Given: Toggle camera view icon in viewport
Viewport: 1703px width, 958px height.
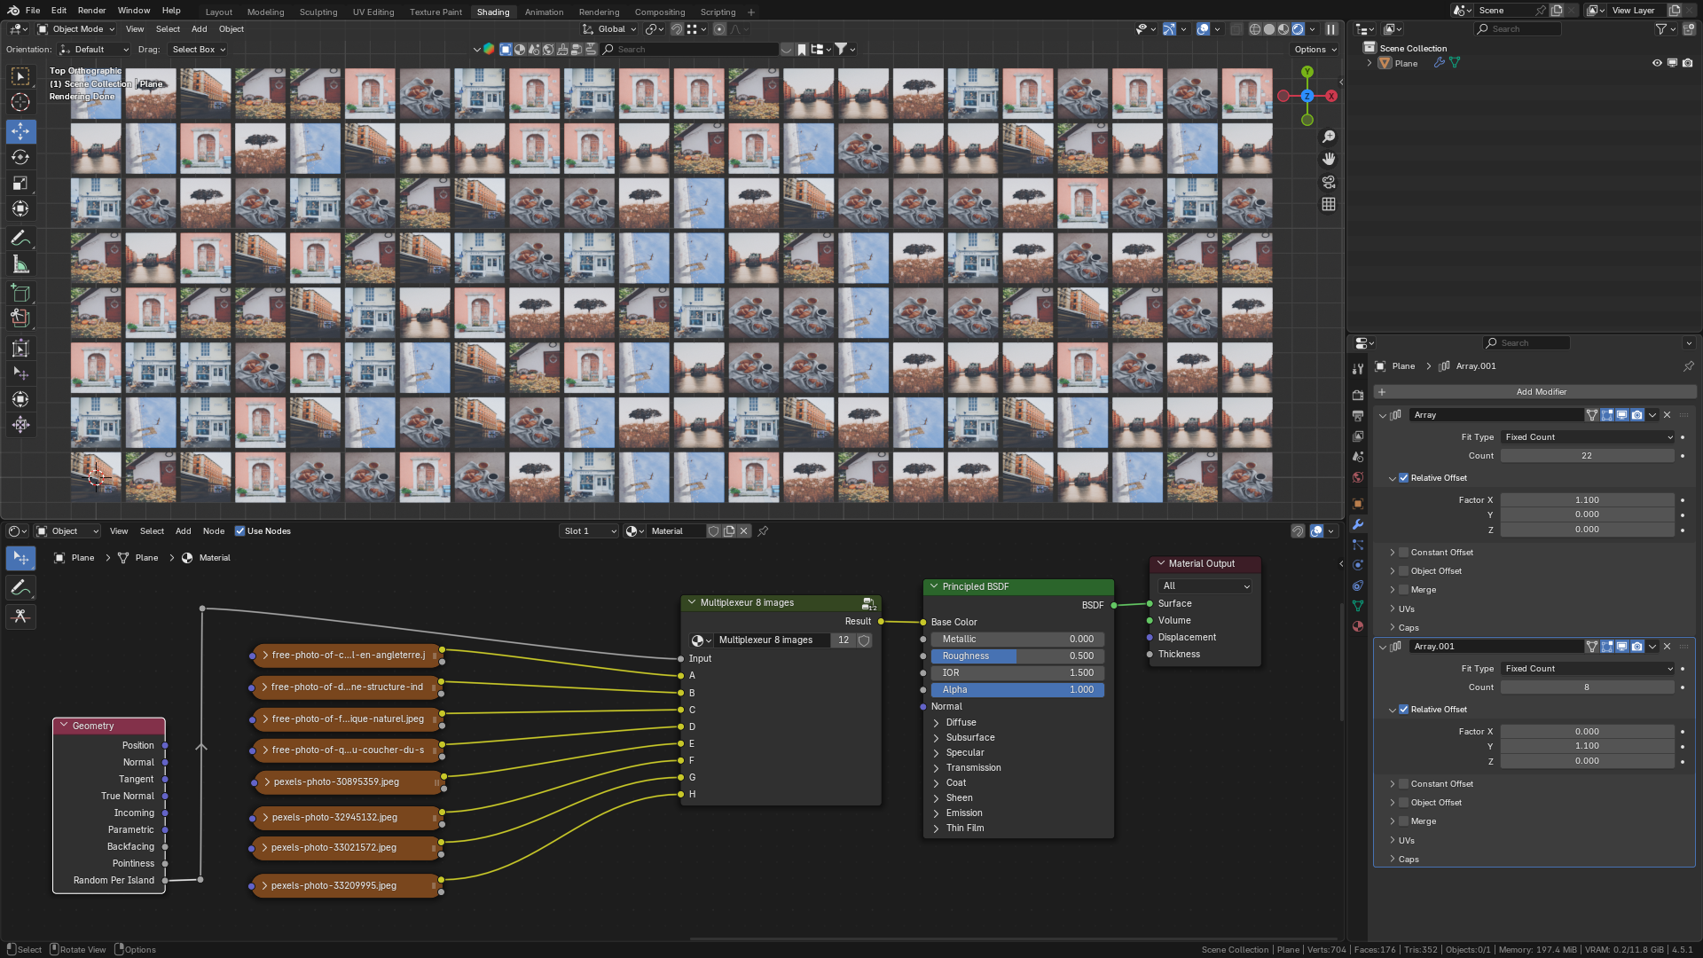Looking at the screenshot, I should 1328,182.
